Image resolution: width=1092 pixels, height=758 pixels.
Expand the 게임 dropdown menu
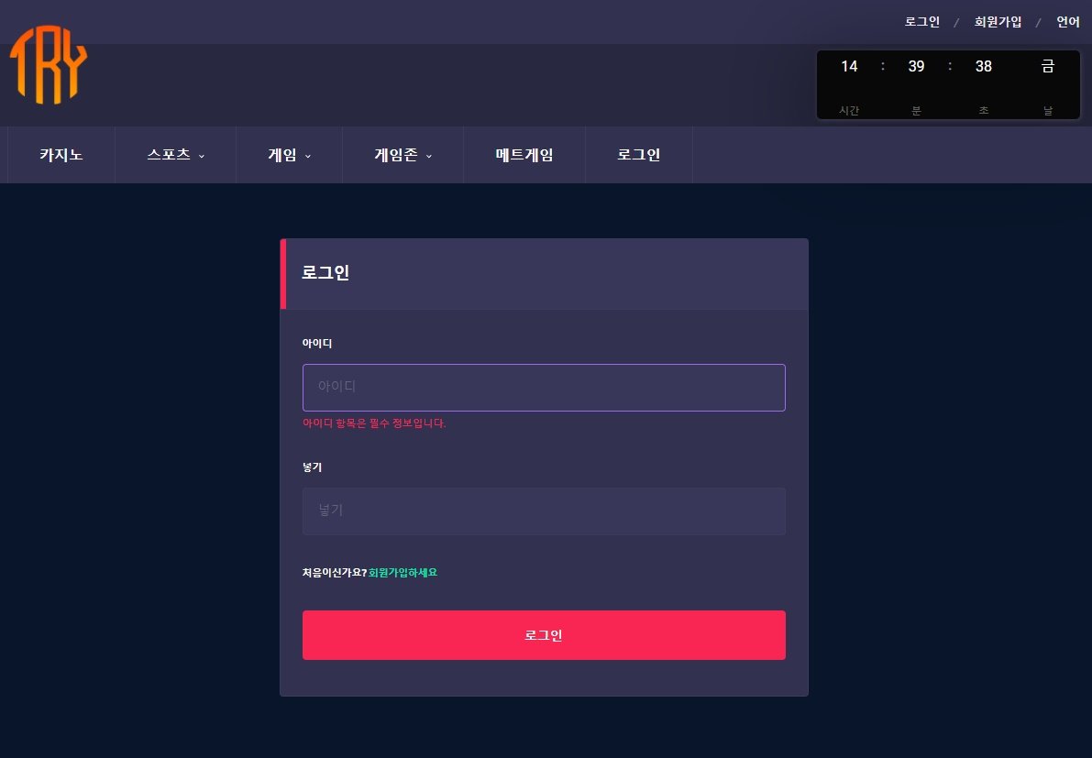[x=289, y=155]
